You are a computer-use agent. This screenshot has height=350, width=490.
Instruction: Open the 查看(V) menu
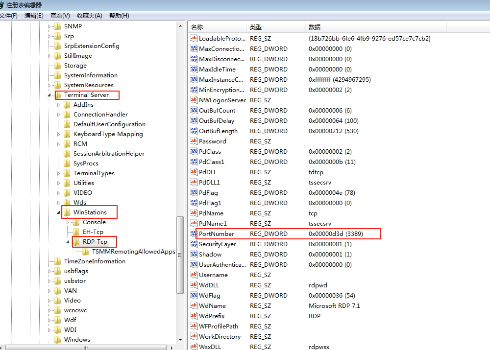(x=60, y=16)
